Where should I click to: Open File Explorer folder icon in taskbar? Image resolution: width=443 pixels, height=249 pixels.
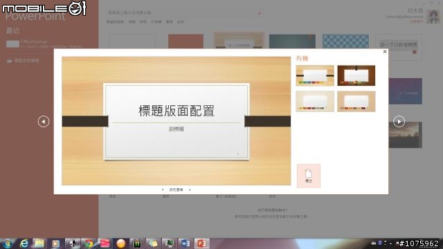click(x=39, y=243)
